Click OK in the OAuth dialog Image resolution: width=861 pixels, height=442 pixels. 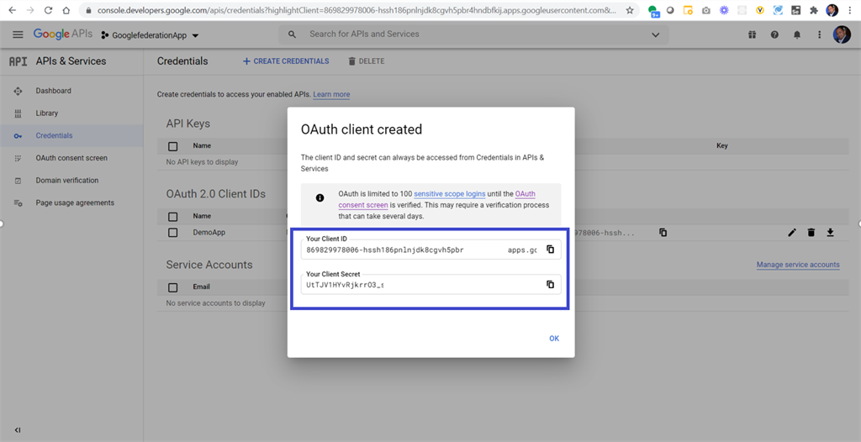(x=554, y=339)
